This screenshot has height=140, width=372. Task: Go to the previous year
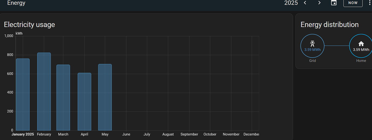click(305, 3)
